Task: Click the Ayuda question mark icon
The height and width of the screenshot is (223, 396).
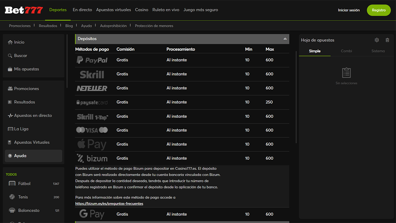Action: pyautogui.click(x=10, y=156)
